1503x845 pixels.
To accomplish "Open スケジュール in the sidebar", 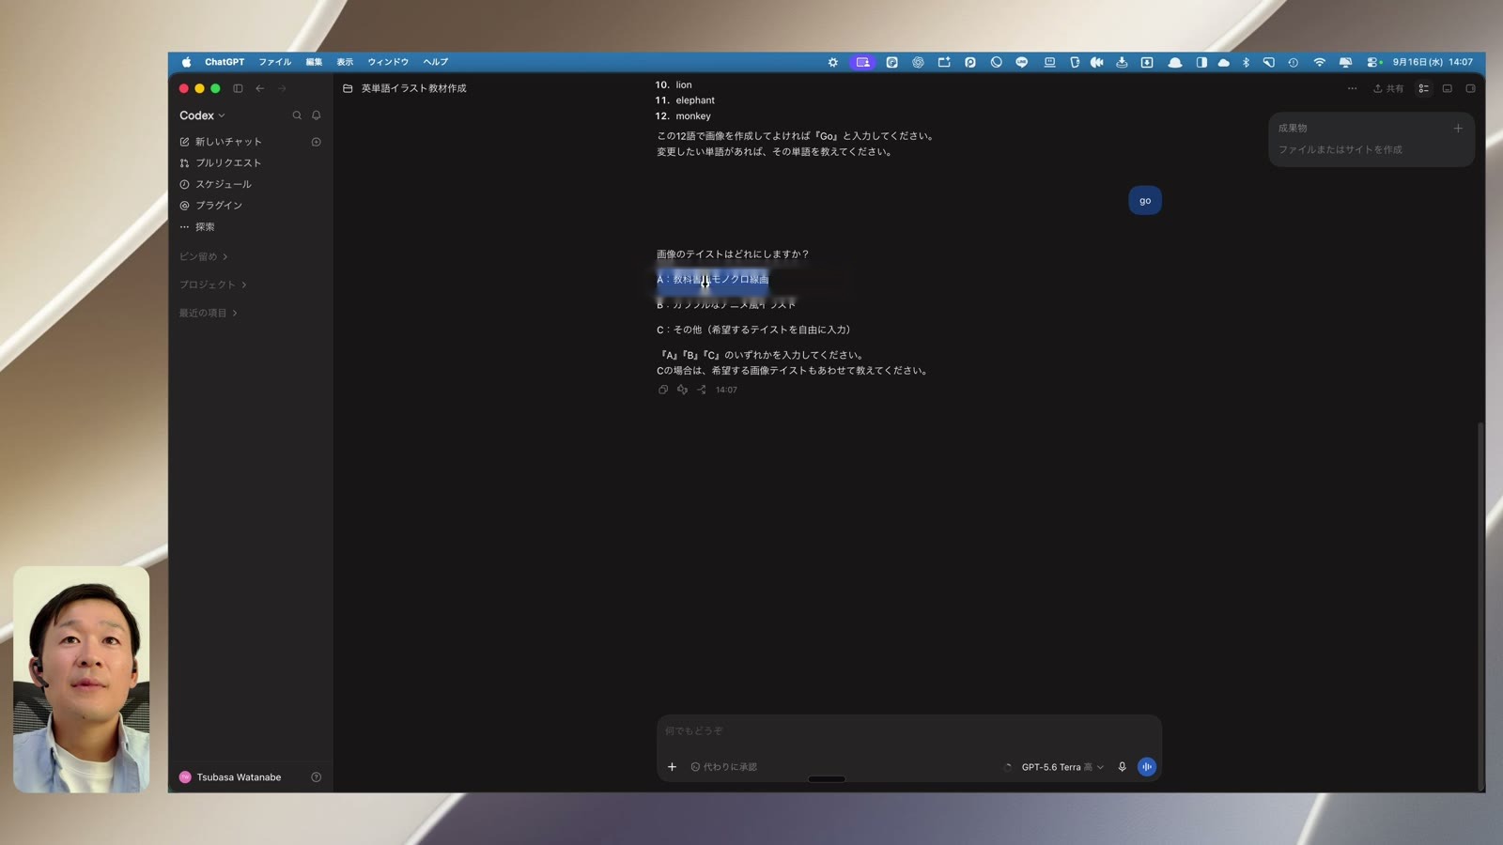I will pos(216,184).
